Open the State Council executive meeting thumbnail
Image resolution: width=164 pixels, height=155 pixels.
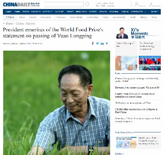[126, 143]
